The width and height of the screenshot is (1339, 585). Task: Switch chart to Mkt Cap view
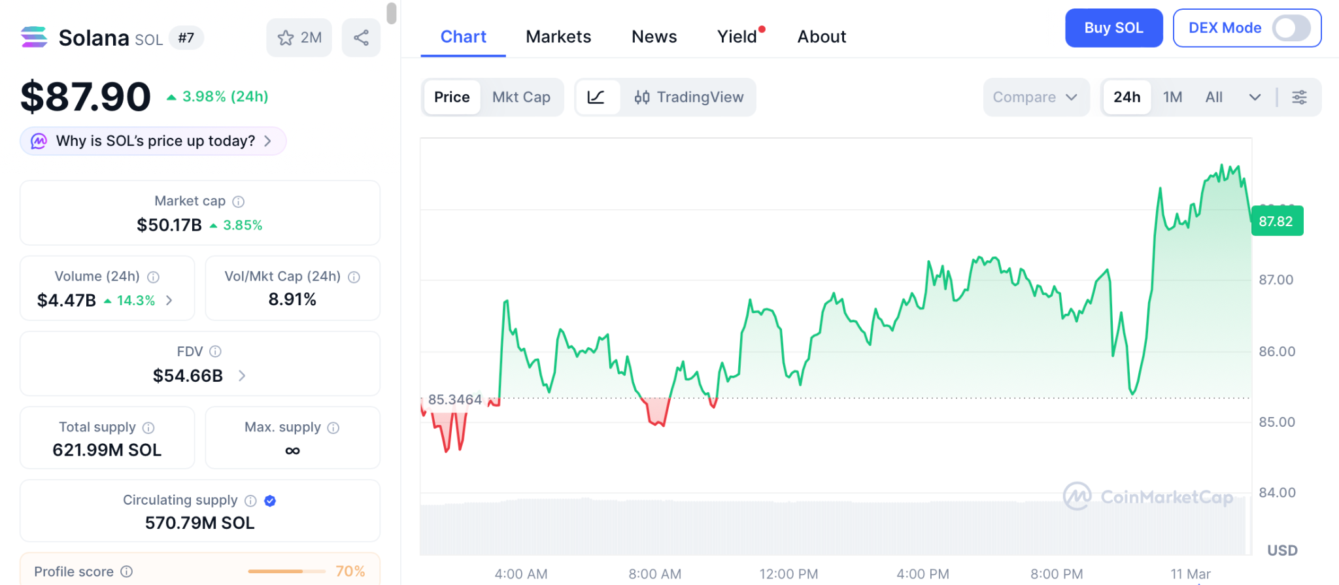tap(521, 97)
